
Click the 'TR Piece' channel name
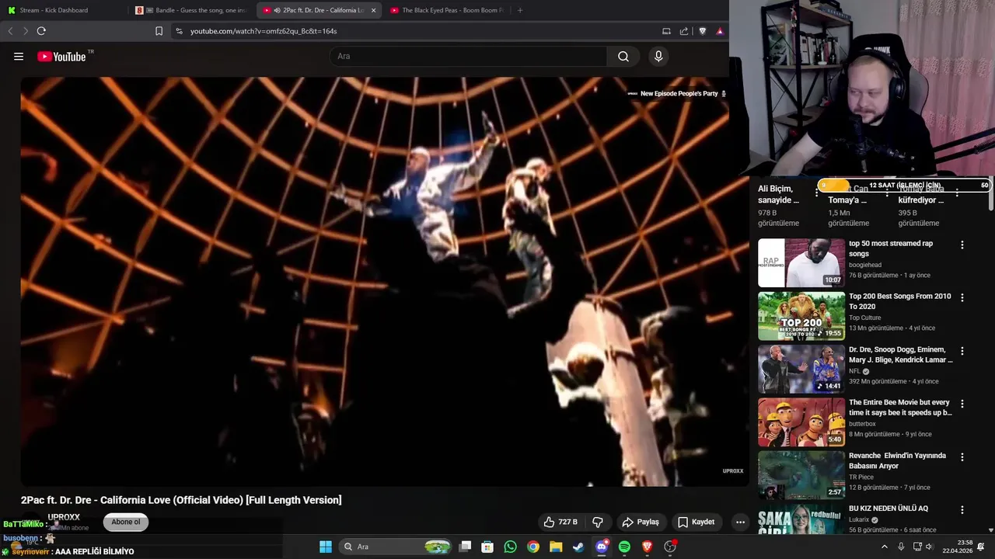[x=861, y=477]
